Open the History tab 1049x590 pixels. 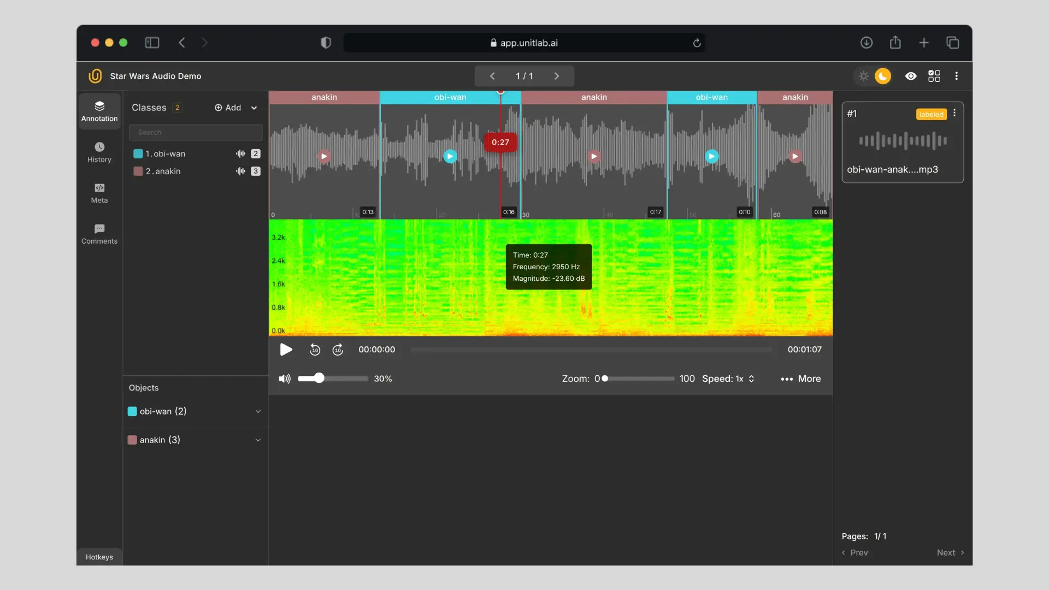99,152
